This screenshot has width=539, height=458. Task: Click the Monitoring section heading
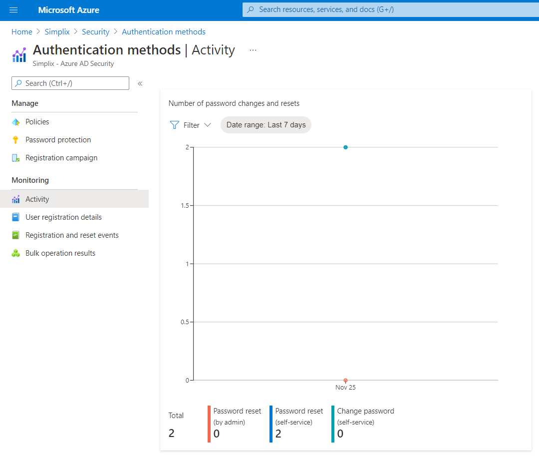tap(30, 180)
